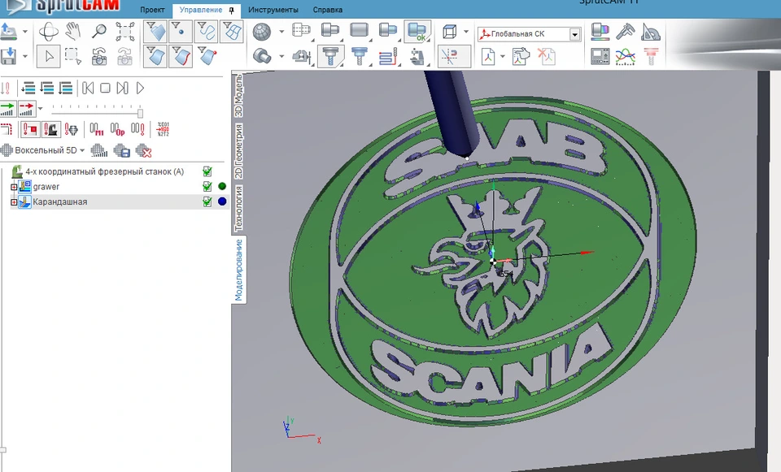Click the green color dot of grawer

point(222,187)
